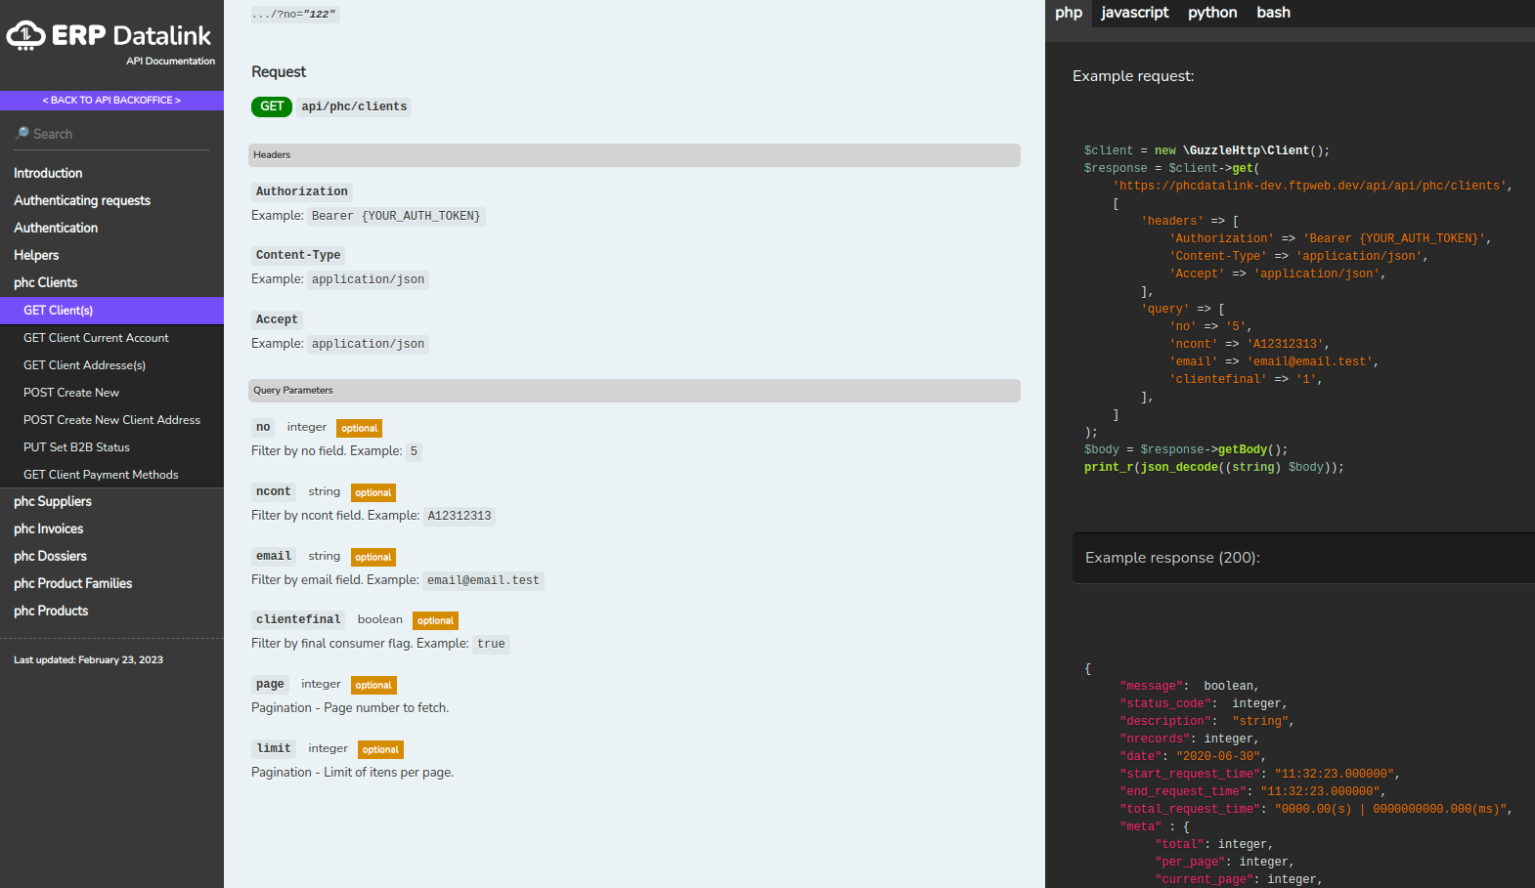The height and width of the screenshot is (888, 1535).
Task: Click the Helpers sidebar item
Action: click(x=36, y=255)
